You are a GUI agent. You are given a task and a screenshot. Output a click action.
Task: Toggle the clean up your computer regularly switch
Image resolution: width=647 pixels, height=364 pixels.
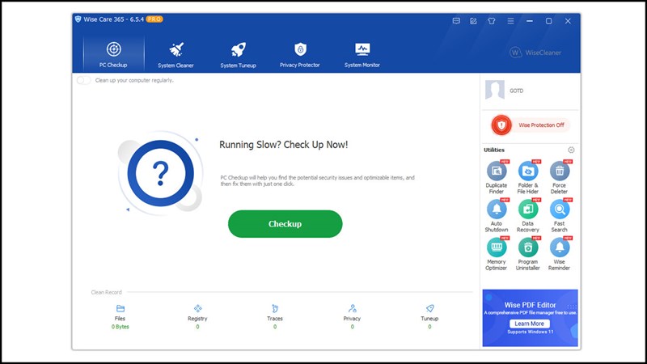pos(84,80)
